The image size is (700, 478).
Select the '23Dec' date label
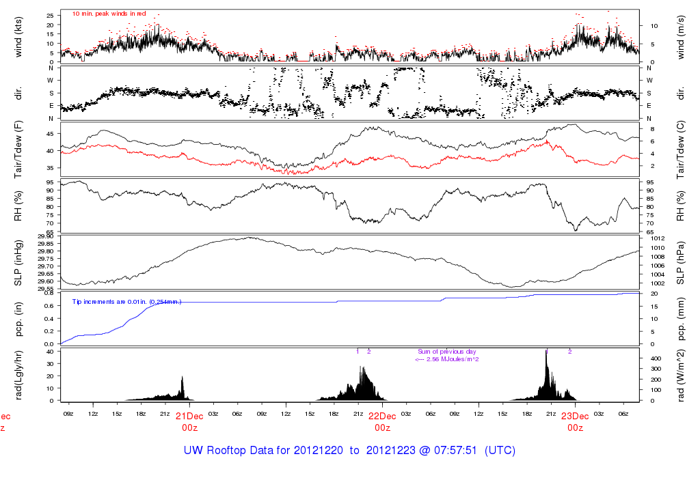(575, 417)
